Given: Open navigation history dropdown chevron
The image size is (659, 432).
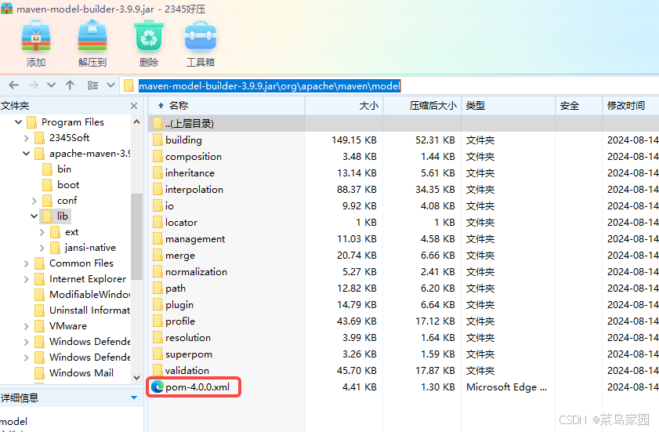Looking at the screenshot, I should (x=51, y=85).
